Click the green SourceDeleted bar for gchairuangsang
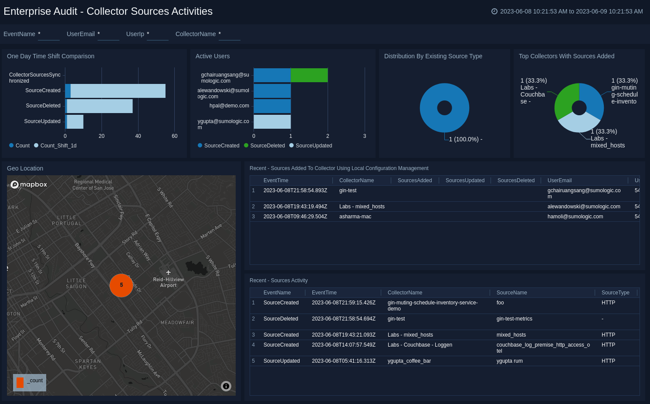This screenshot has height=404, width=650. (309, 75)
